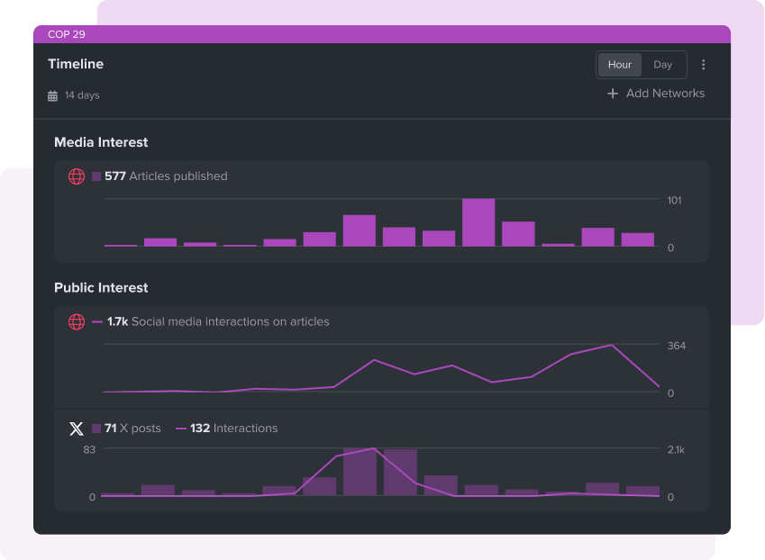Switch timeline view to Day
Viewport: 765px width, 560px height.
pos(663,65)
